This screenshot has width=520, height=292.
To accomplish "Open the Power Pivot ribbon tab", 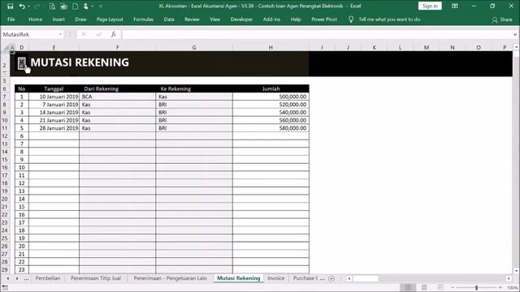I will point(324,19).
